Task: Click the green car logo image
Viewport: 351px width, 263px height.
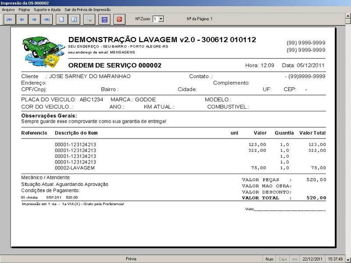Action: [43, 52]
